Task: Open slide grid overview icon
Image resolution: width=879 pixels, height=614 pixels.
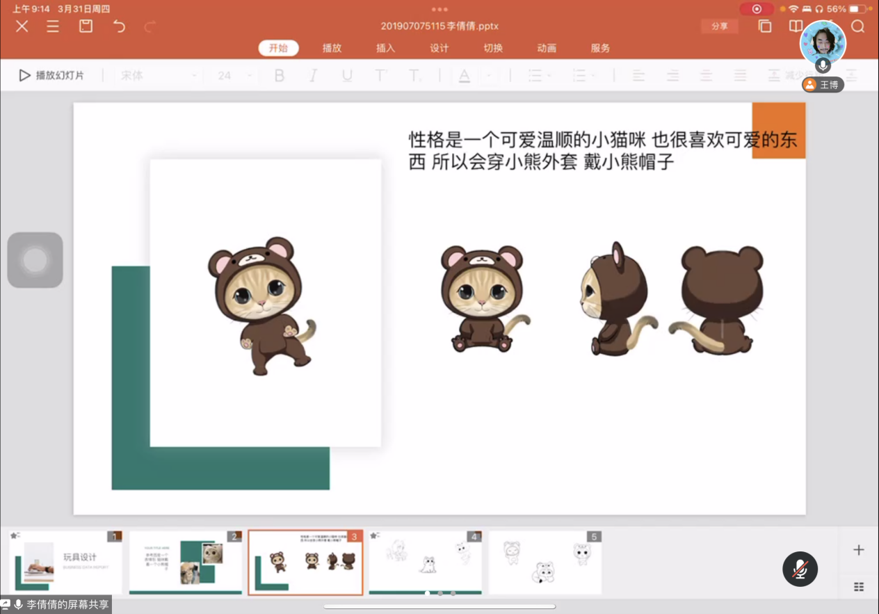Action: [859, 587]
